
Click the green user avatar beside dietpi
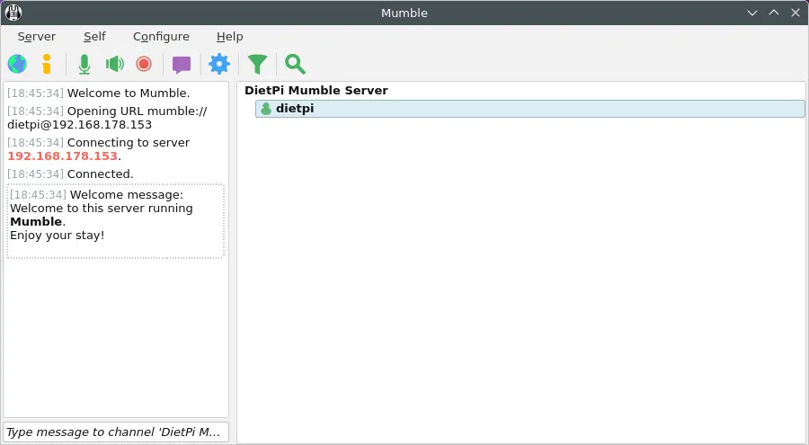click(265, 109)
